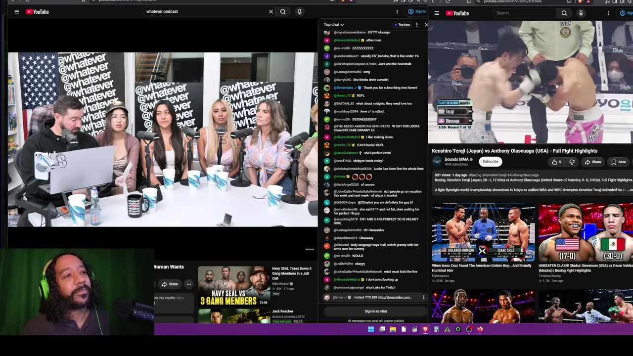This screenshot has height=356, width=633.
Task: Open Brave browser from the taskbar
Action: (x=425, y=329)
